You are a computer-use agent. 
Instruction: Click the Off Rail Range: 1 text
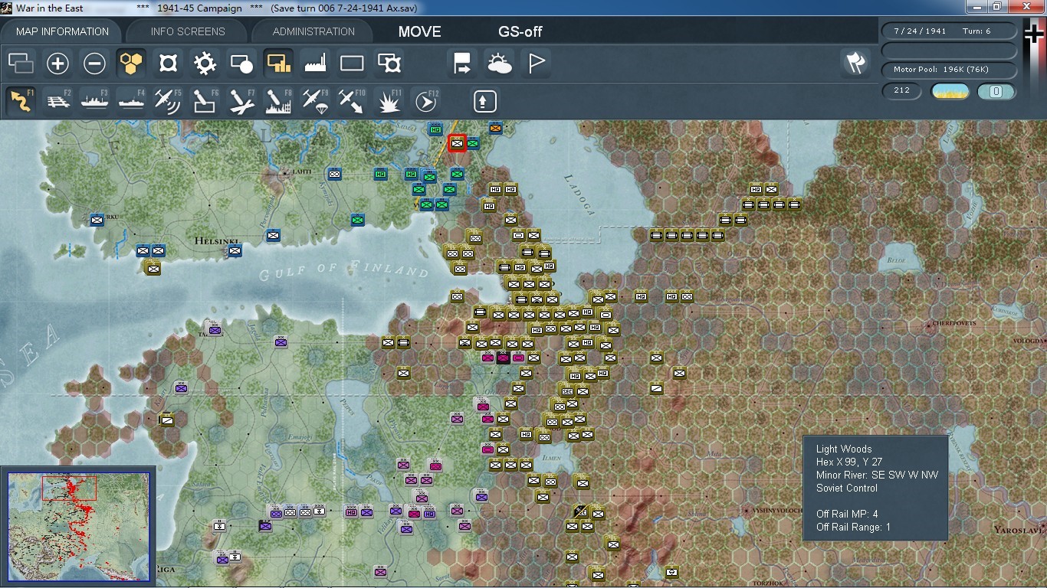coord(853,527)
